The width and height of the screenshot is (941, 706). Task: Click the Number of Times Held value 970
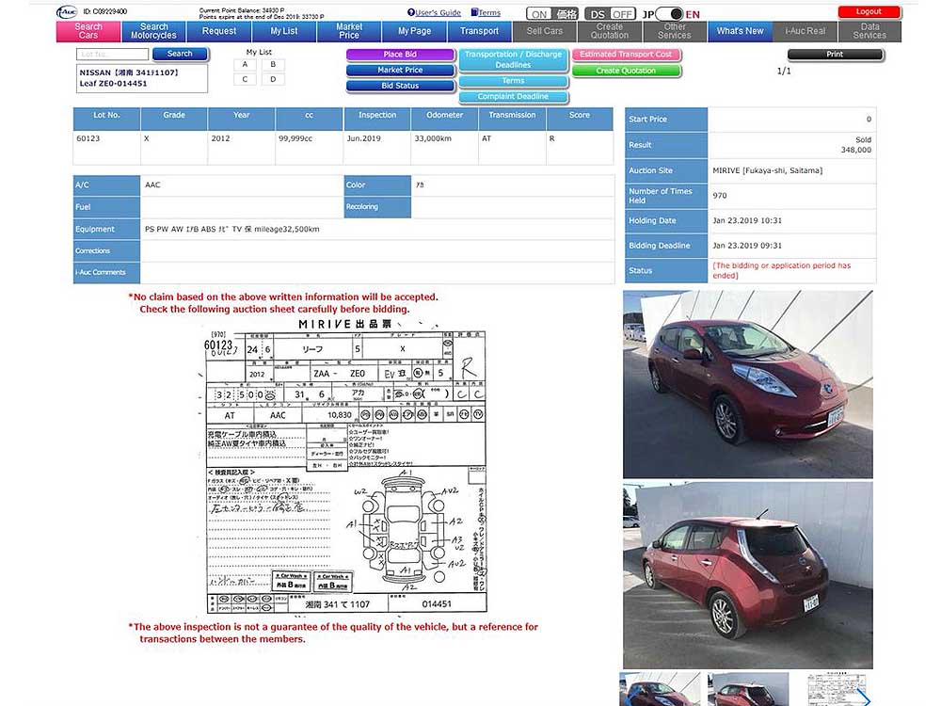pyautogui.click(x=720, y=196)
